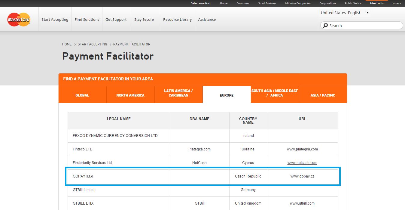
Task: Click the PAYMENT FACILITATOR breadcrumb
Action: click(x=132, y=44)
